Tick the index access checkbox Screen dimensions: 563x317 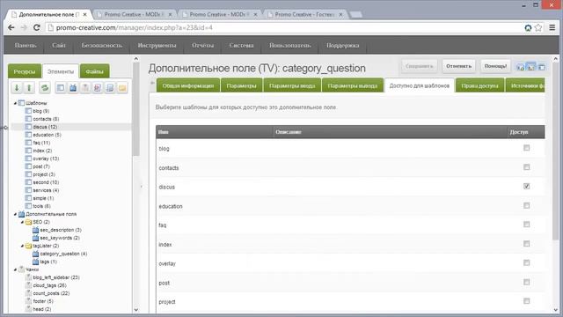click(x=526, y=244)
